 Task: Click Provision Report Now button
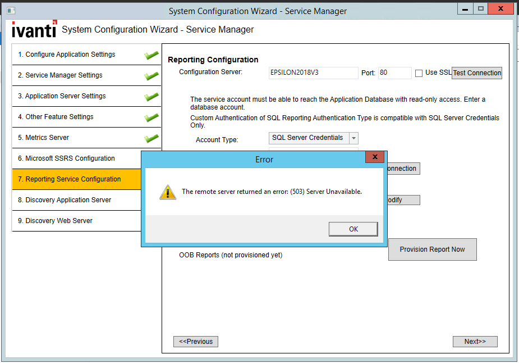[x=432, y=249]
